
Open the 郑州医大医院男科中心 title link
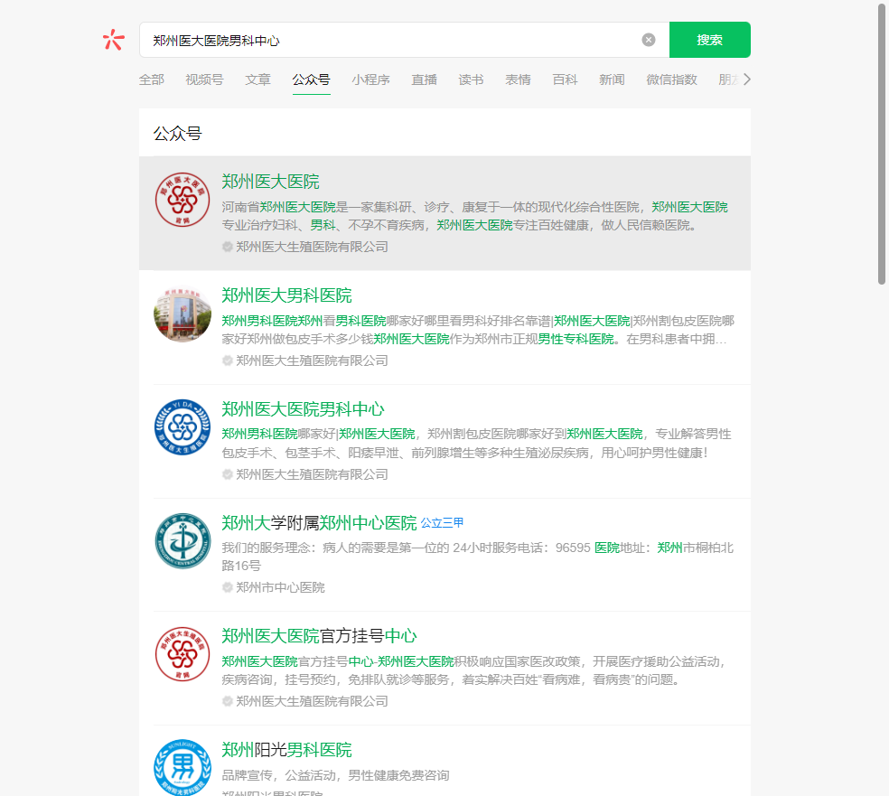tap(303, 409)
